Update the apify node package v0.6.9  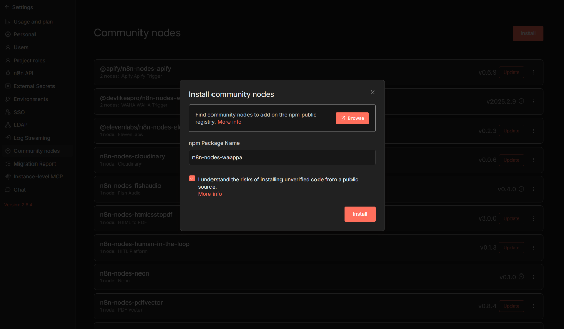pyautogui.click(x=511, y=72)
